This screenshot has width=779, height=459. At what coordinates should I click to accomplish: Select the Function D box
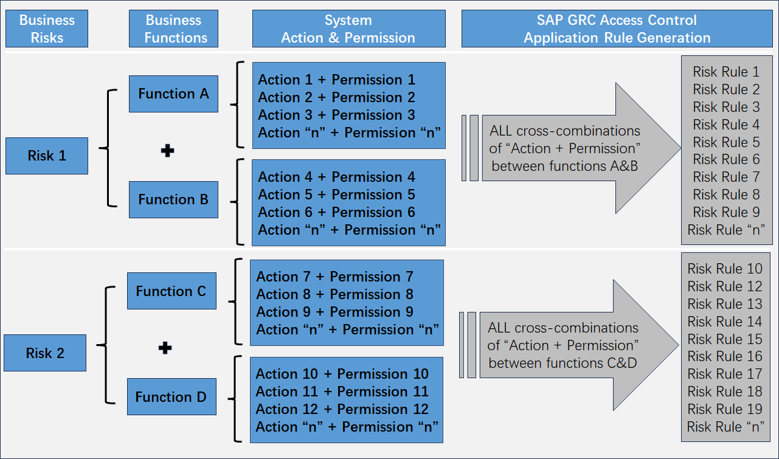click(x=171, y=397)
